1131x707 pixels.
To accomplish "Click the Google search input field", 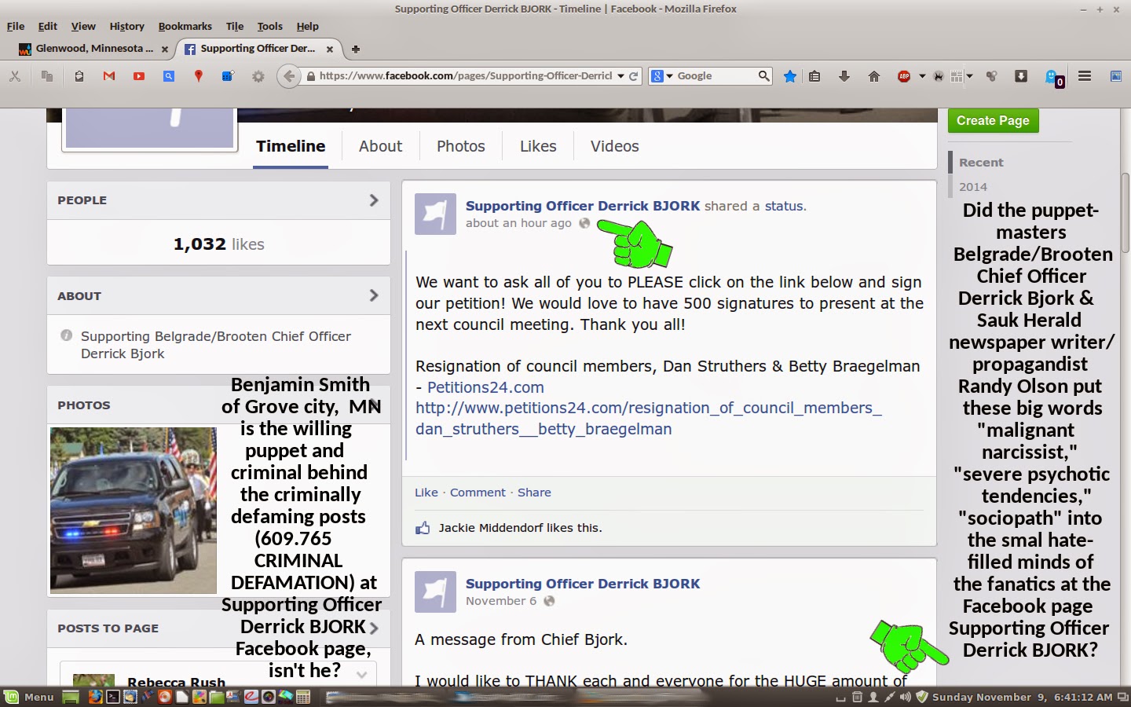I will (x=715, y=76).
